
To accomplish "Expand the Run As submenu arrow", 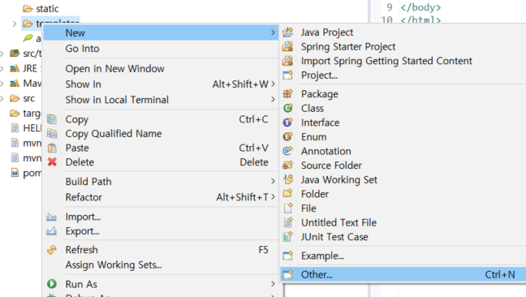I will (x=273, y=284).
